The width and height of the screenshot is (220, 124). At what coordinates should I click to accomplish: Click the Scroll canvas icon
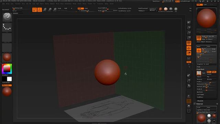[189, 23]
